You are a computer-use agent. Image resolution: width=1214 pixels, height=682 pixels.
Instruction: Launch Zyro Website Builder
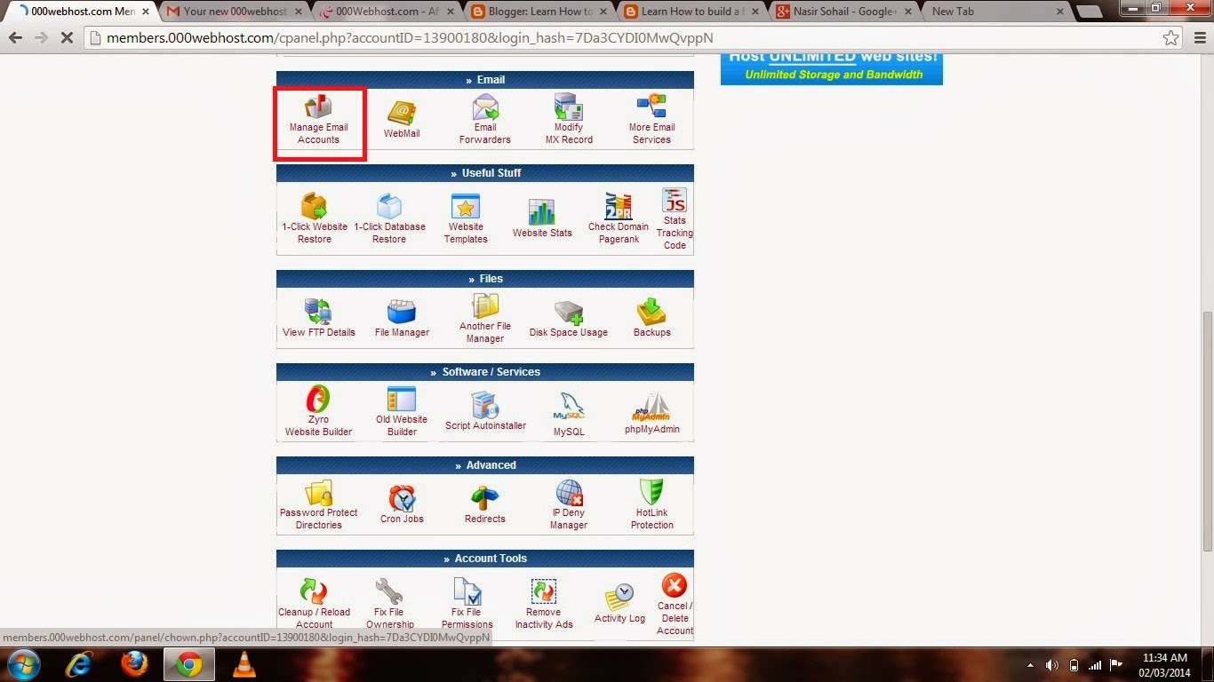pyautogui.click(x=318, y=411)
